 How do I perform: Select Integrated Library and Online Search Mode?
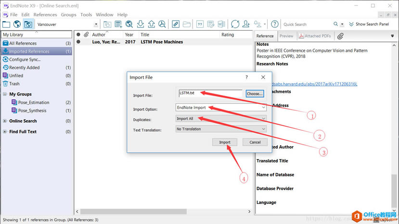[x=28, y=25]
